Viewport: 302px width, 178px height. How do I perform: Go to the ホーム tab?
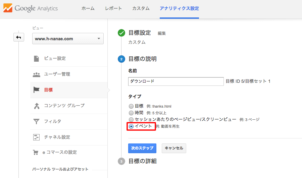(88, 8)
